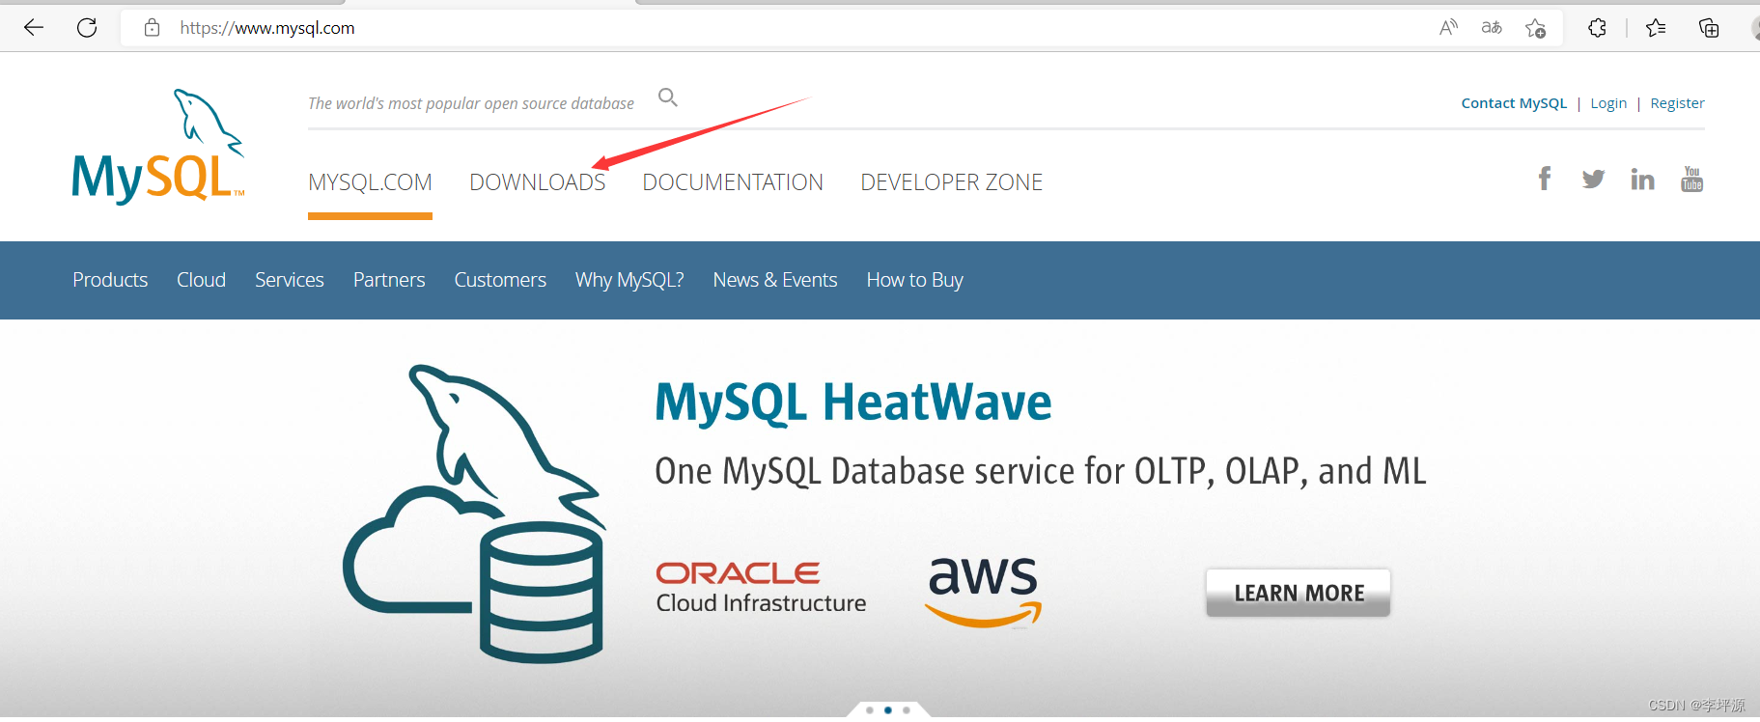Open site search magnifier icon
Viewport: 1760px width, 722px height.
pyautogui.click(x=668, y=97)
